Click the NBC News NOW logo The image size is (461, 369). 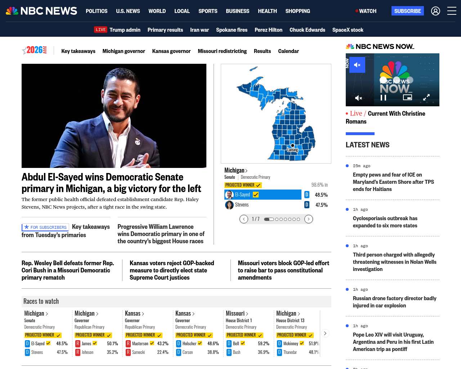coord(380,46)
